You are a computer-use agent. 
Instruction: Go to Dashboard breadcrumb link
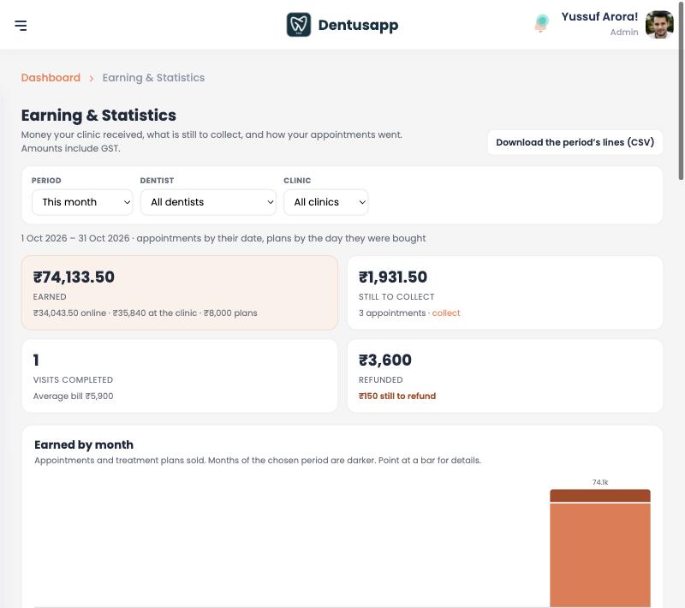click(51, 78)
